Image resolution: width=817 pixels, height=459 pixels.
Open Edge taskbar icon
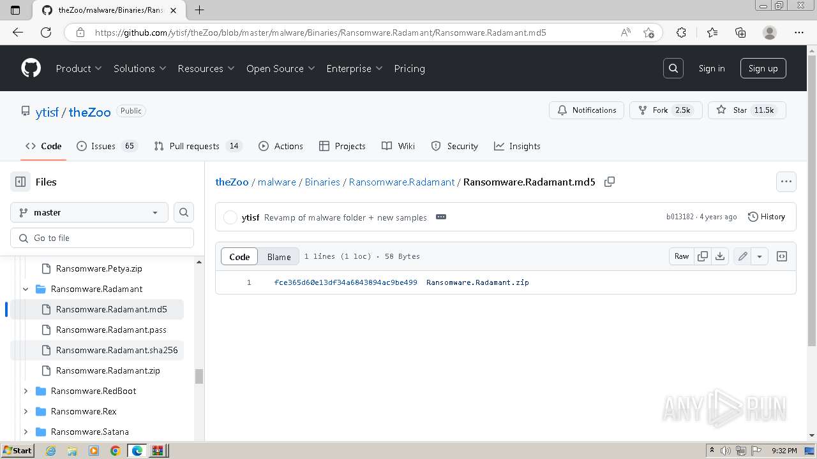(137, 451)
